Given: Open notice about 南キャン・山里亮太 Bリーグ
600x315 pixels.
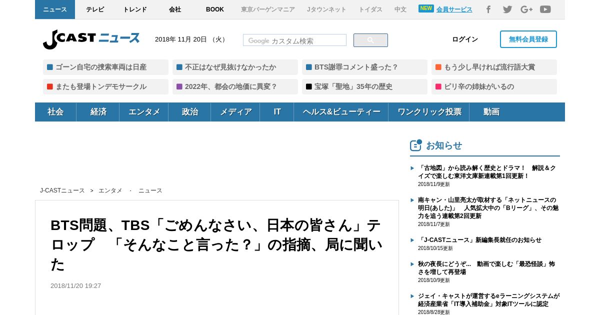Looking at the screenshot, I should [x=488, y=208].
